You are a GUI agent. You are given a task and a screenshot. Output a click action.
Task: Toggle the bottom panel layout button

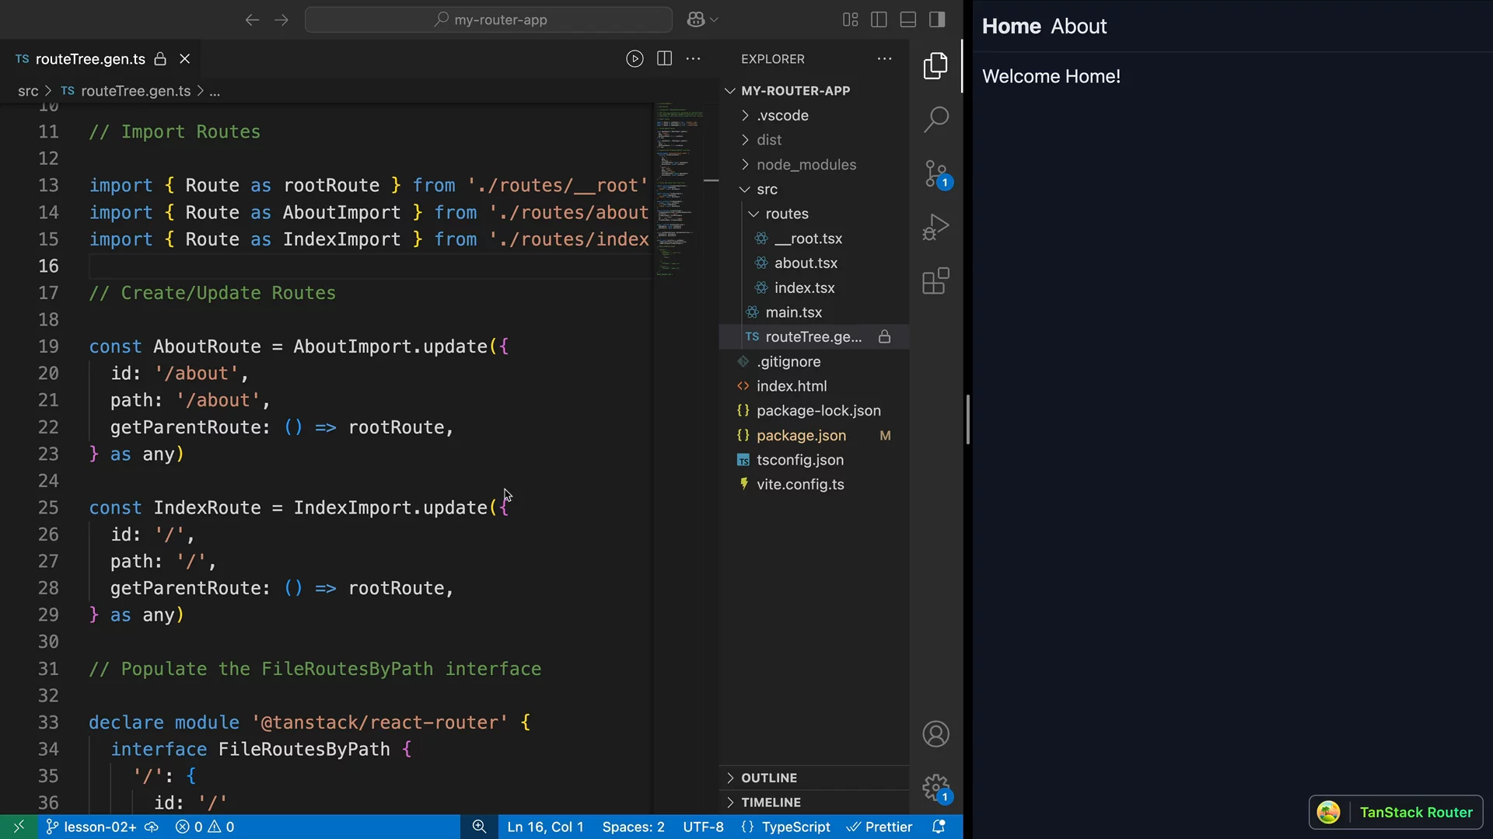click(x=907, y=19)
